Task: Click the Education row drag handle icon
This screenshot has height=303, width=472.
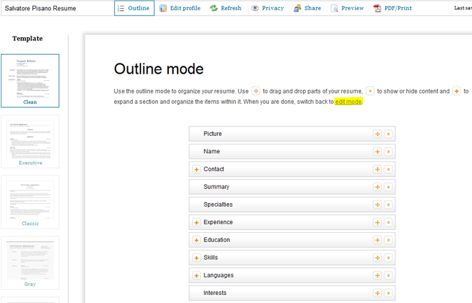Action: 377,240
